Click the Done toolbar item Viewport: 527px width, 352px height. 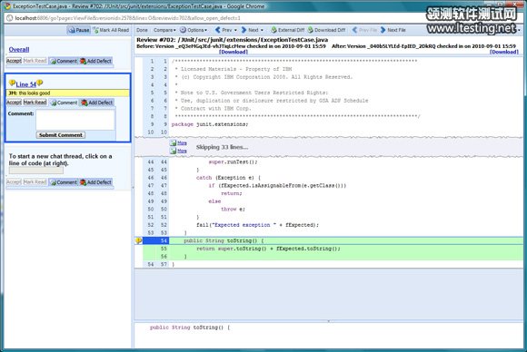coord(142,30)
